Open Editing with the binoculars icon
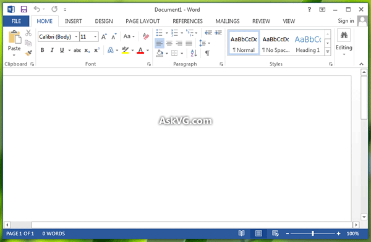 point(344,35)
